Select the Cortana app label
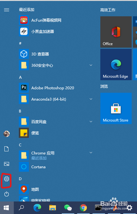The image size is (137, 214). pyautogui.click(x=38, y=167)
